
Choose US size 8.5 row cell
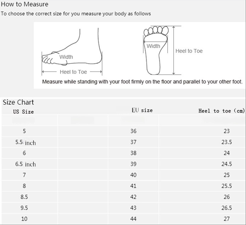tap(24, 197)
